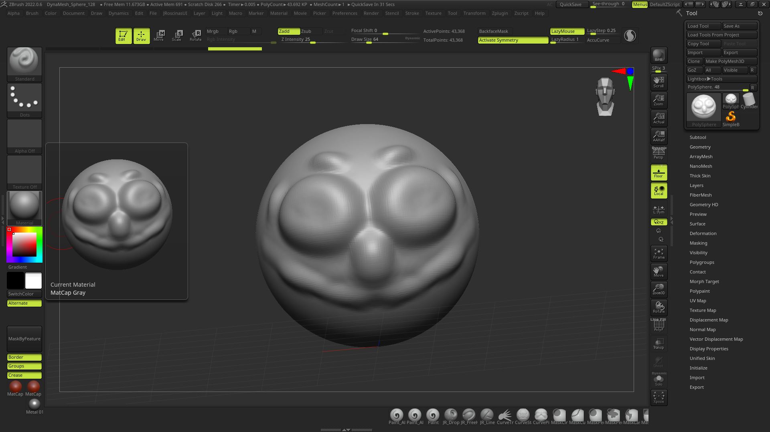The width and height of the screenshot is (770, 432).
Task: Open the Preferences menu
Action: tap(344, 13)
